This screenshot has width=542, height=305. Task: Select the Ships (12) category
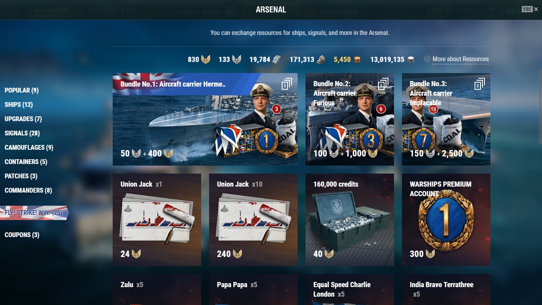[x=19, y=105]
